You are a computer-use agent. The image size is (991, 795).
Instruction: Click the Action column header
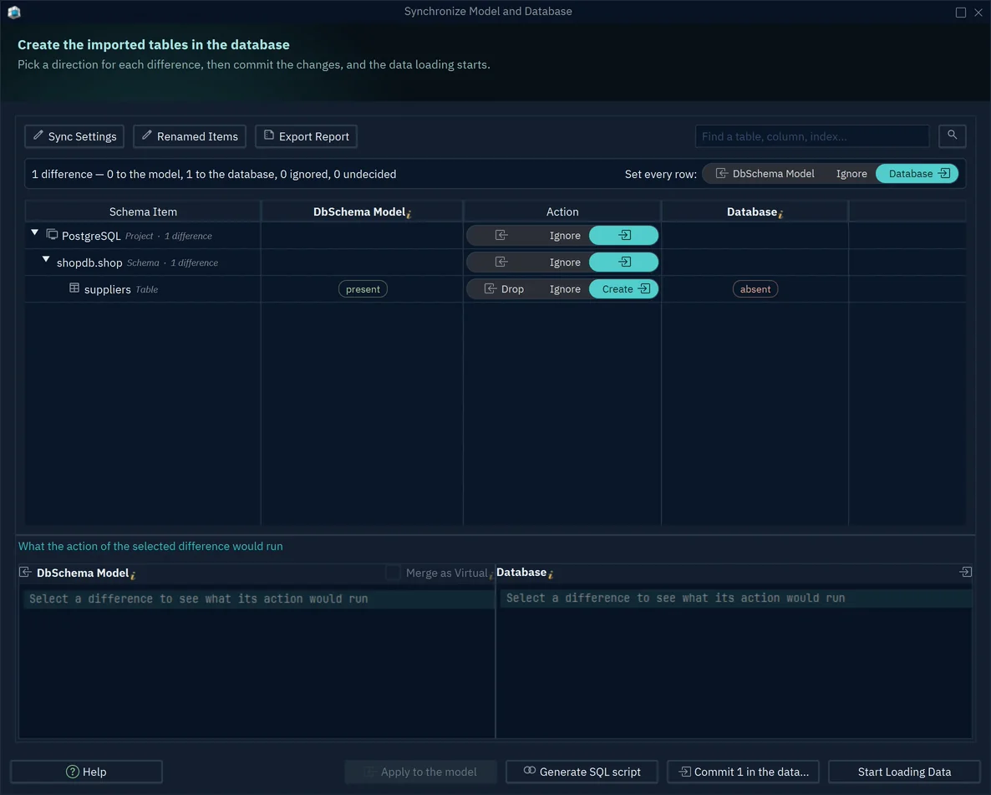point(562,211)
